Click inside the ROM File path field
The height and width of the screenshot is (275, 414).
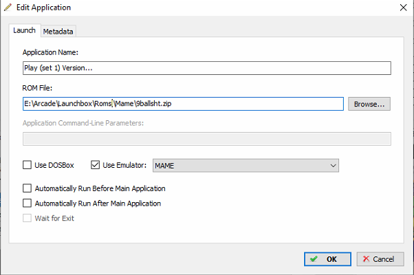click(x=183, y=104)
